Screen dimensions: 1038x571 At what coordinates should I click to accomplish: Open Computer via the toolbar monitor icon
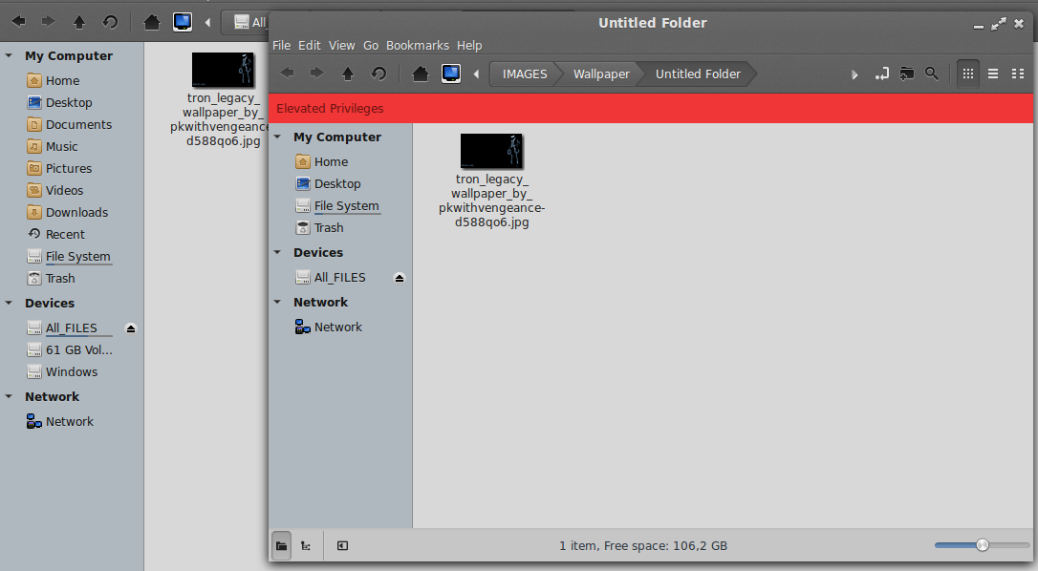(451, 74)
